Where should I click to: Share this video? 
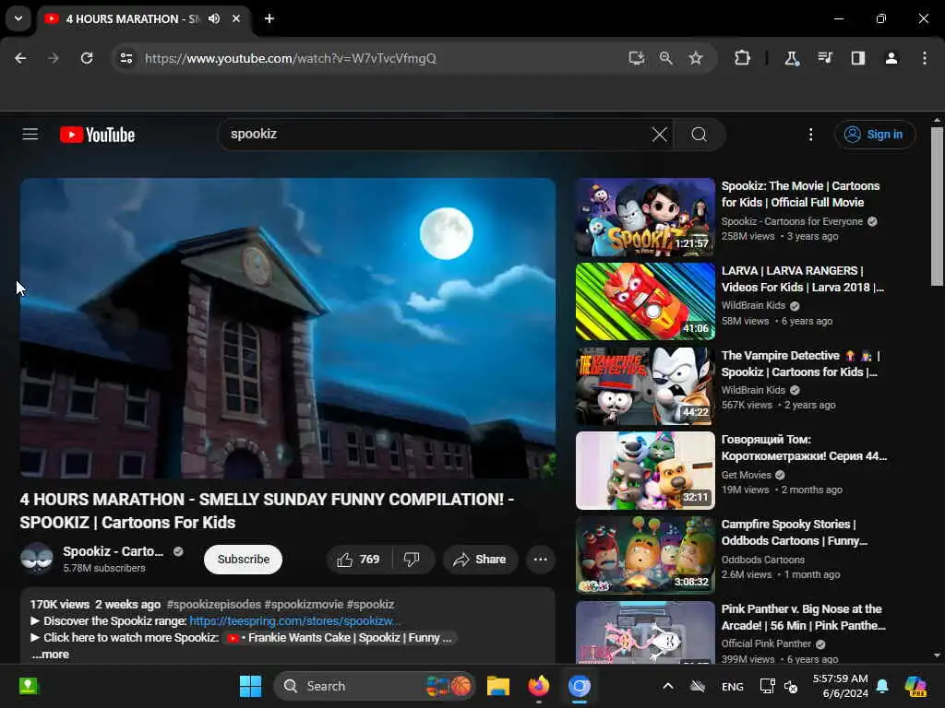pyautogui.click(x=480, y=560)
